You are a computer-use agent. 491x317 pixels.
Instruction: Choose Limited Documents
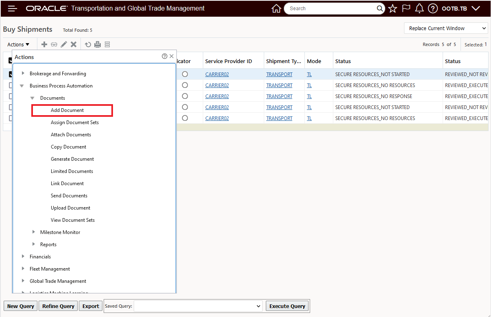pos(72,171)
